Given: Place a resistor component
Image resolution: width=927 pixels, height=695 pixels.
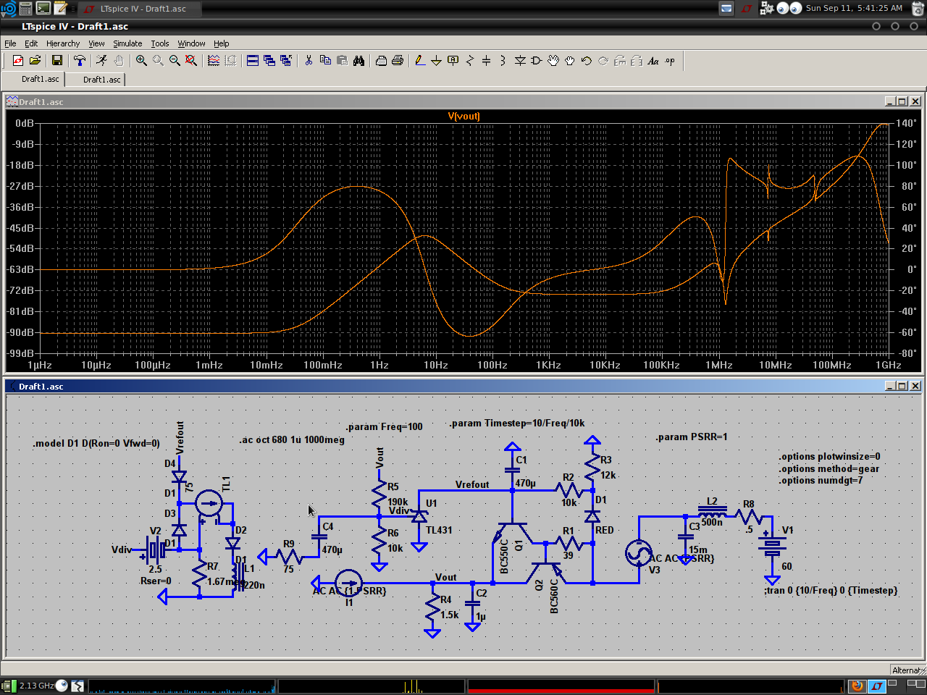Looking at the screenshot, I should (470, 61).
